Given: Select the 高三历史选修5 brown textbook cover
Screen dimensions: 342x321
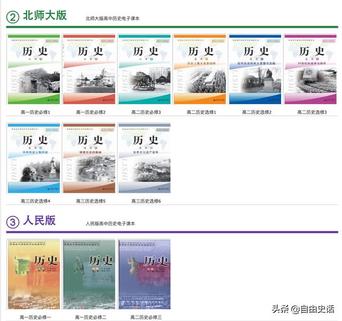Looking at the screenshot, I should pyautogui.click(x=89, y=158).
